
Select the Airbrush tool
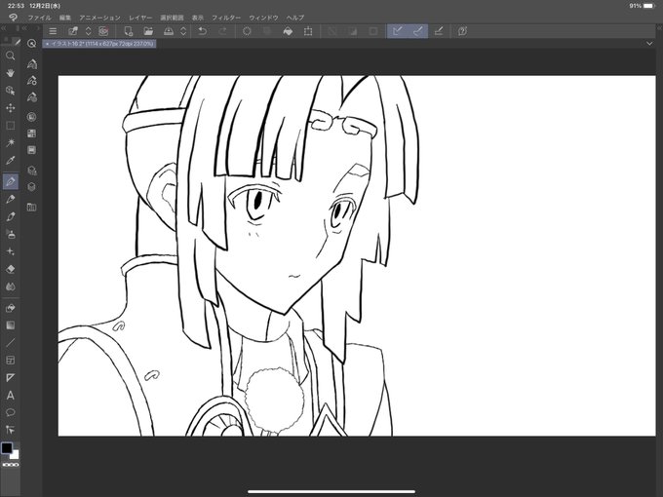pyautogui.click(x=11, y=234)
